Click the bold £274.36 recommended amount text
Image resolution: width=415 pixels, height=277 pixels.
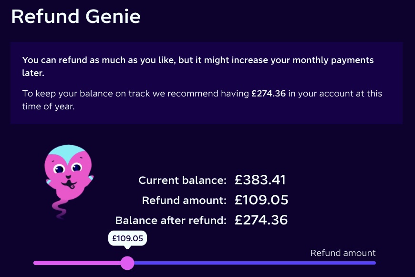tap(268, 94)
